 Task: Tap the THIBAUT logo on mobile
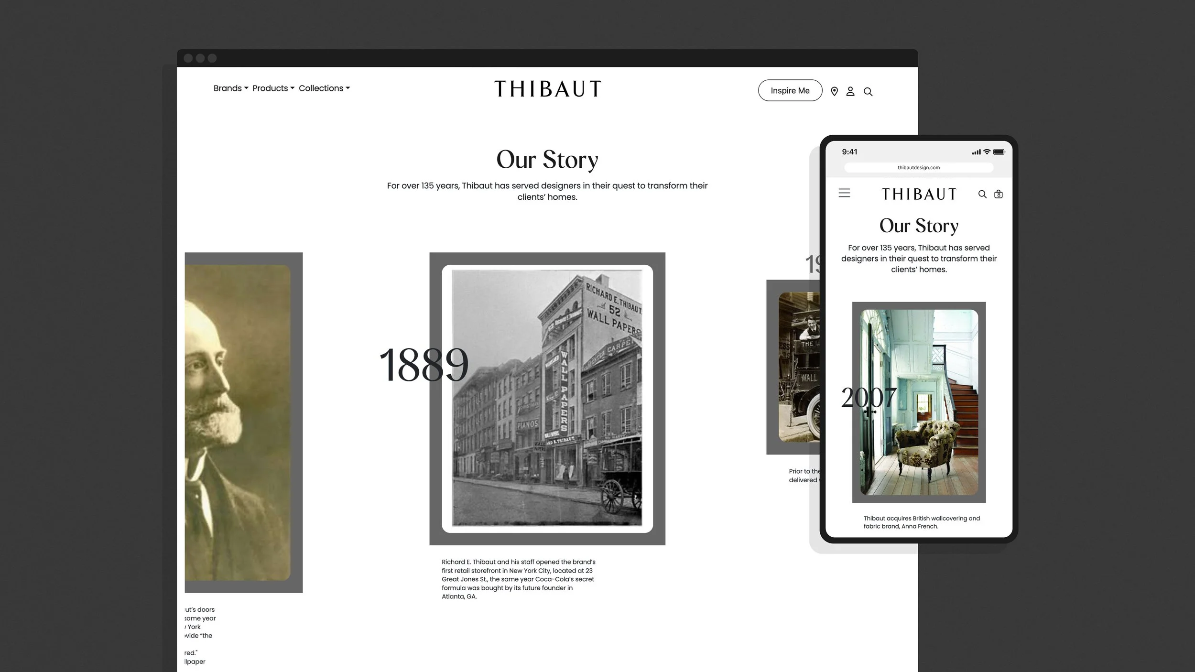(x=919, y=194)
